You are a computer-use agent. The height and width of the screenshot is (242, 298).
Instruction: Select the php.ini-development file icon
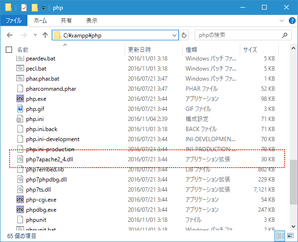pos(20,139)
